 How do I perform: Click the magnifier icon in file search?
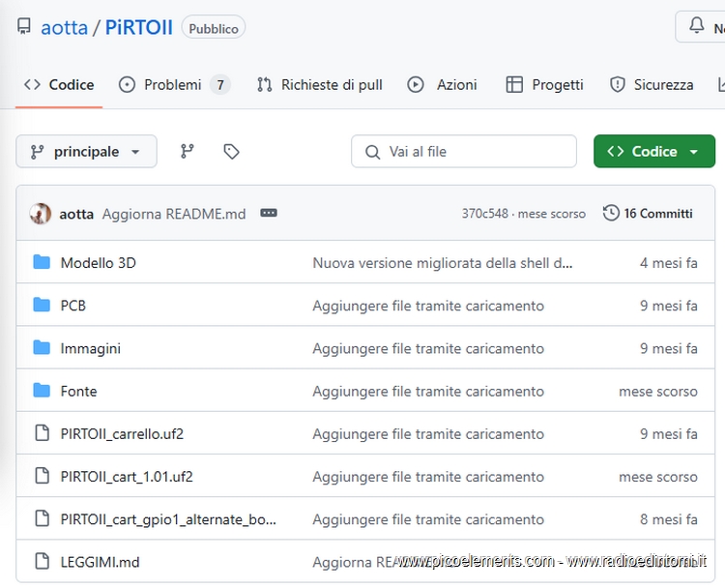[372, 152]
